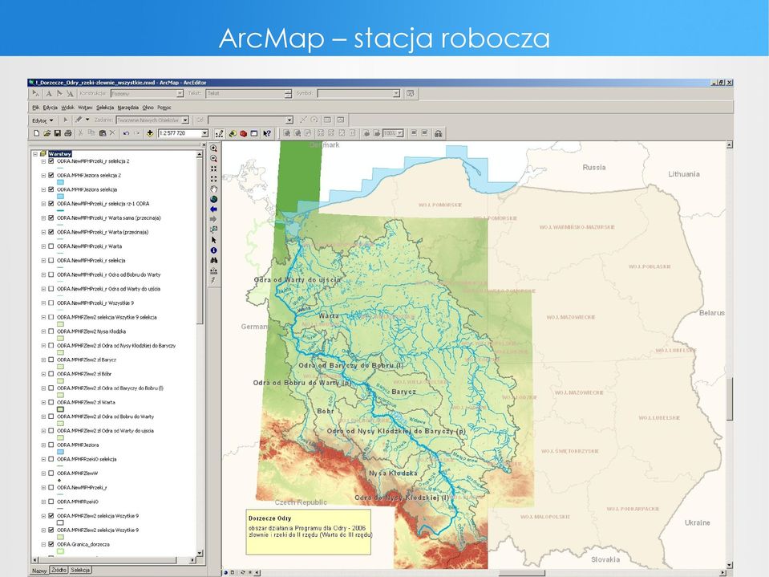769x577 pixels.
Task: Choose the Measure tool
Action: [214, 270]
